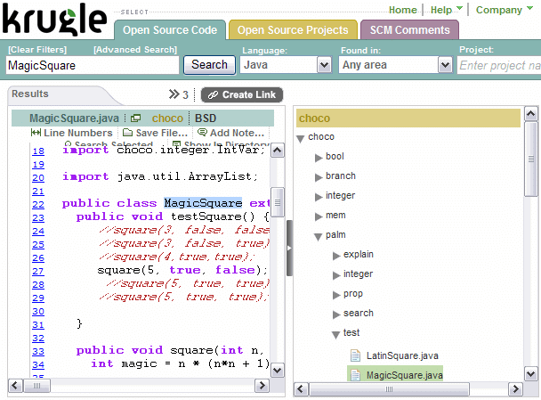This screenshot has width=541, height=400.
Task: Click the BSD license label
Action: [x=206, y=118]
